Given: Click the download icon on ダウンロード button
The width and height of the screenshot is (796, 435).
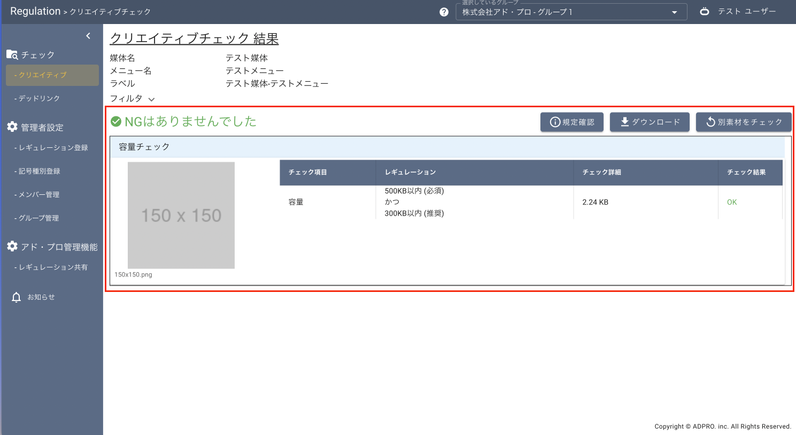Looking at the screenshot, I should 623,122.
